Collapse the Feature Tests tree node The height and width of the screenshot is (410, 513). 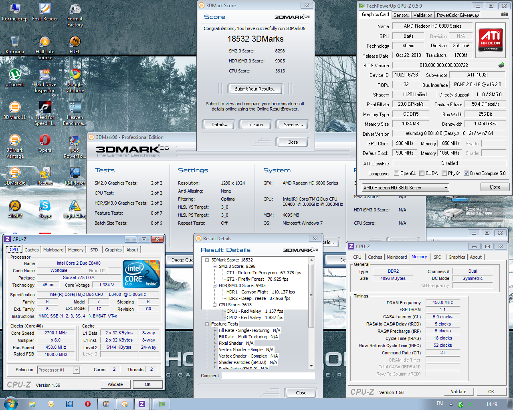[x=207, y=324]
